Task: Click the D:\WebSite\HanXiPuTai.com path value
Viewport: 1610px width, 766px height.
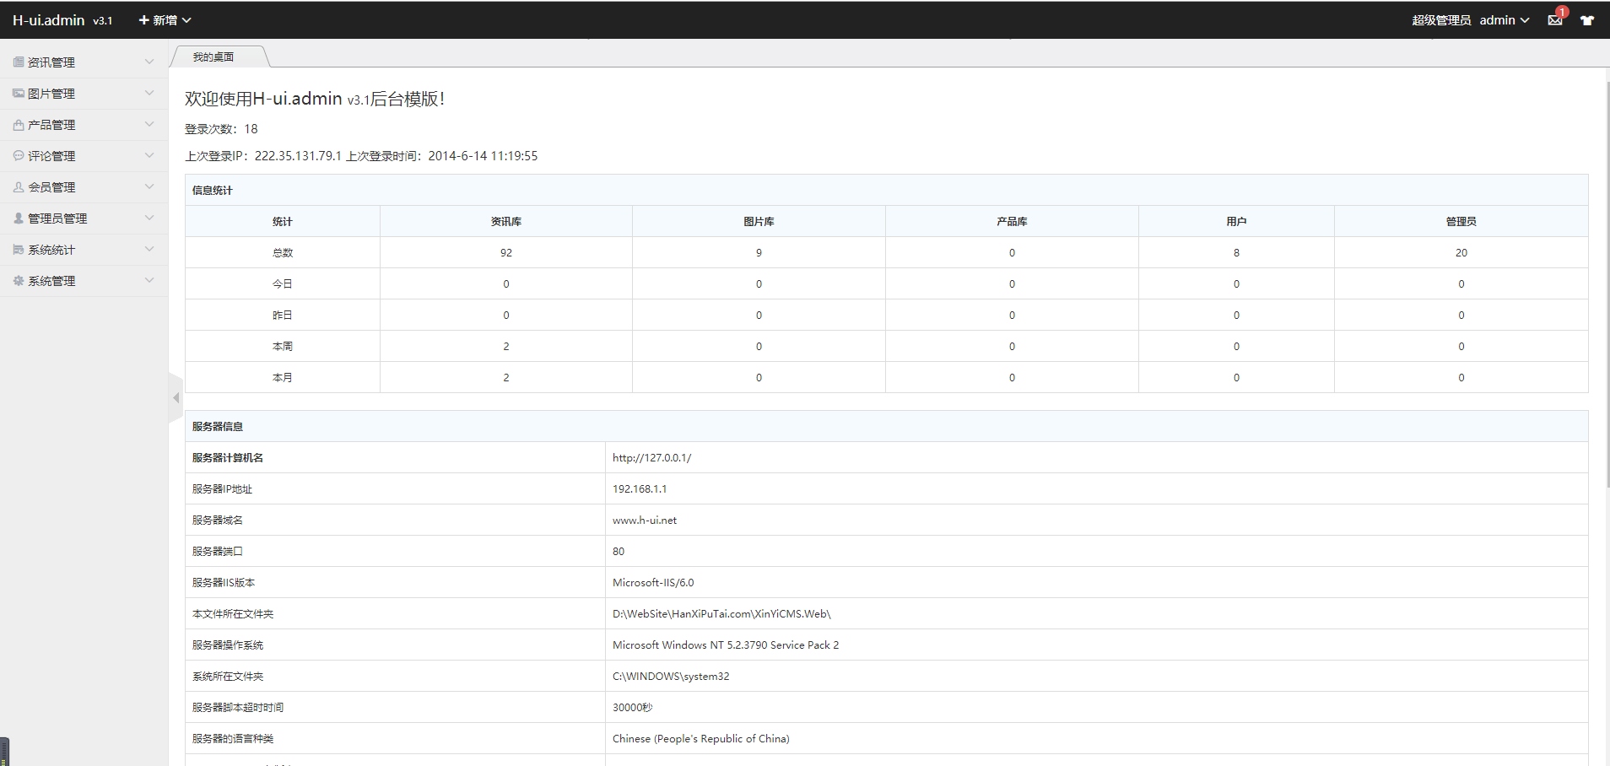Action: [721, 614]
